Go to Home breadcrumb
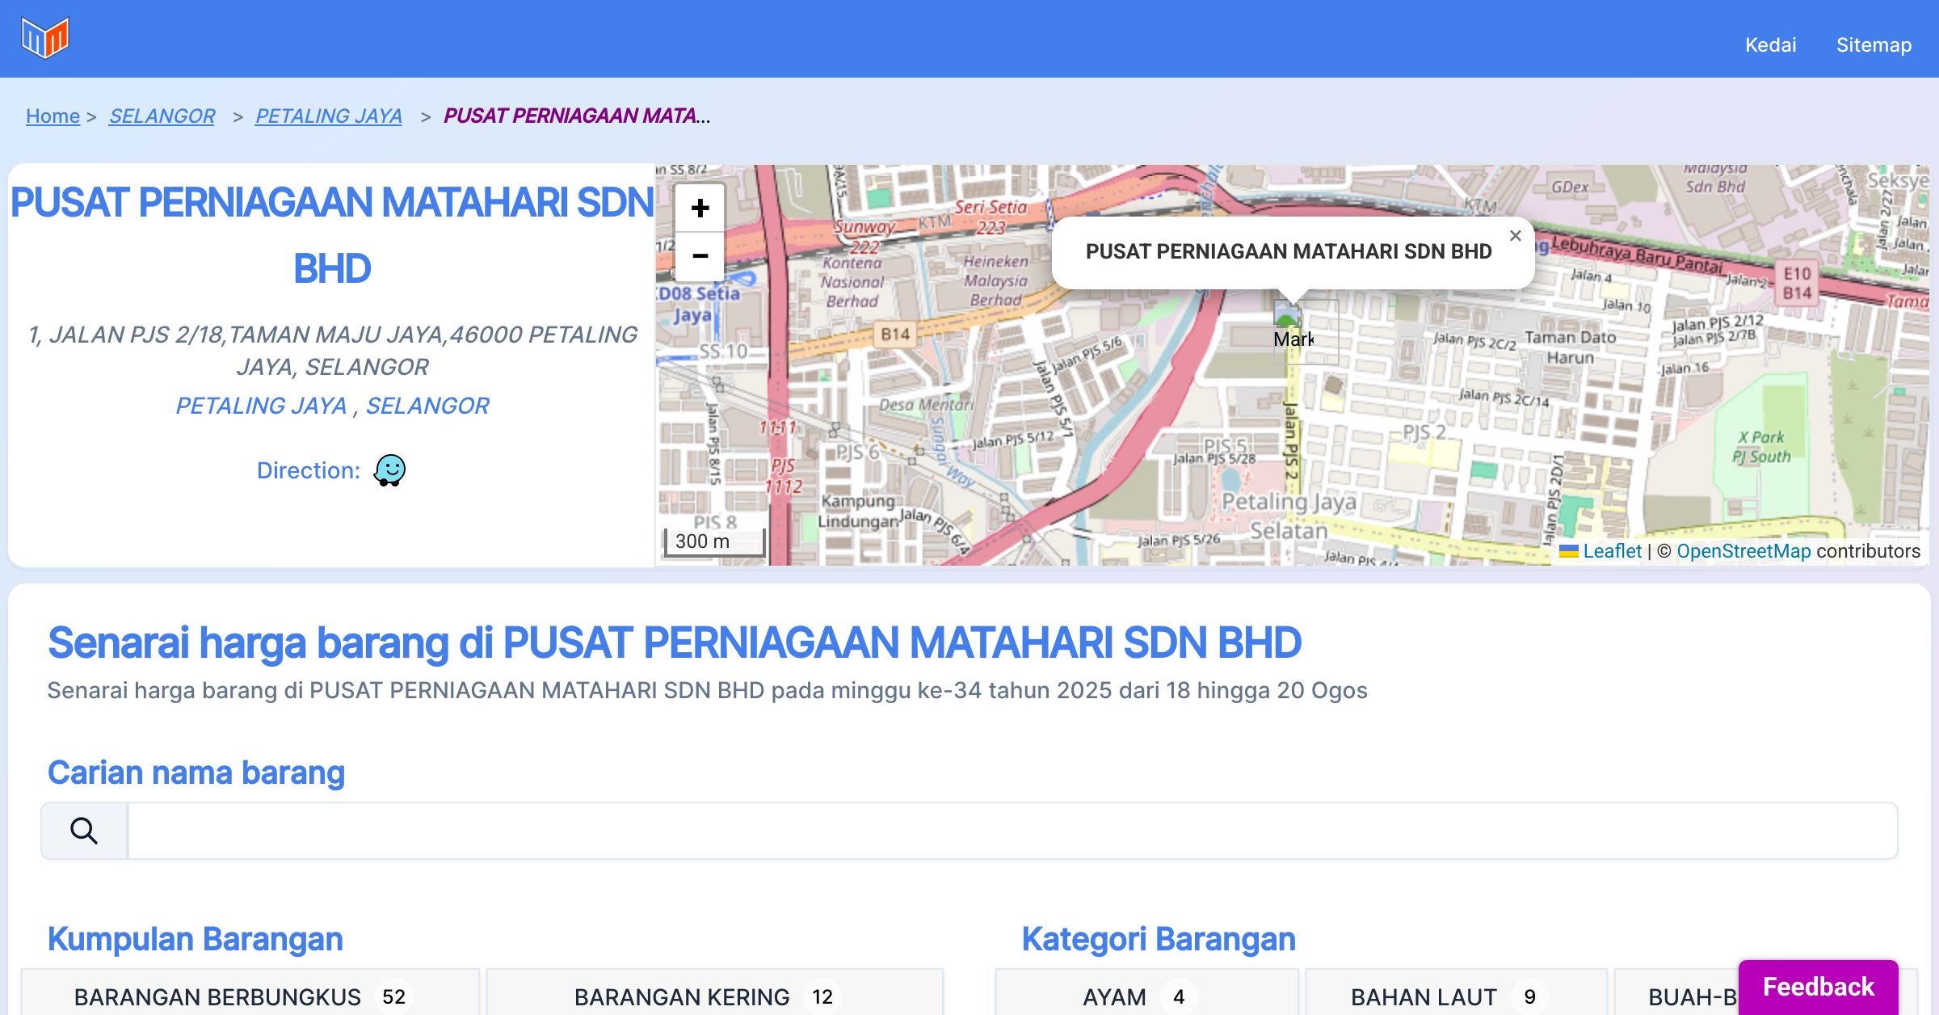 (x=53, y=116)
